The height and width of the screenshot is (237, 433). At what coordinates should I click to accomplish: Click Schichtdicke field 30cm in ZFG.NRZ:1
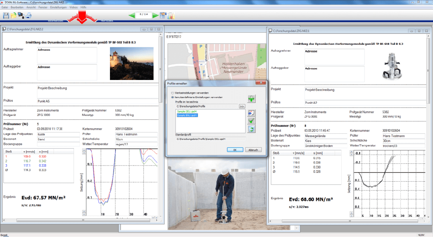click(403, 141)
